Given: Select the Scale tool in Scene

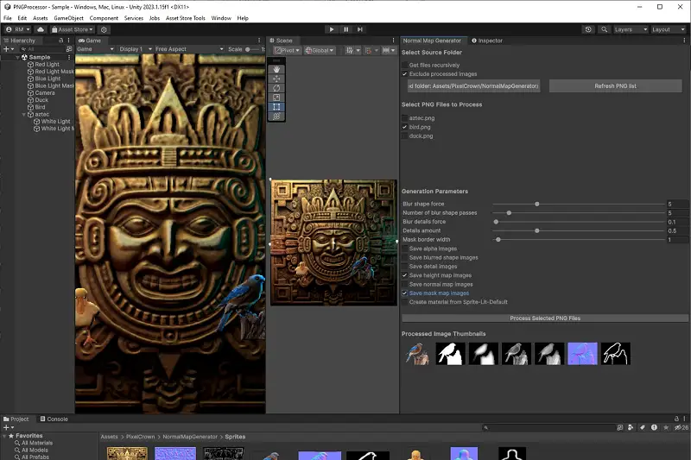Looking at the screenshot, I should [276, 98].
